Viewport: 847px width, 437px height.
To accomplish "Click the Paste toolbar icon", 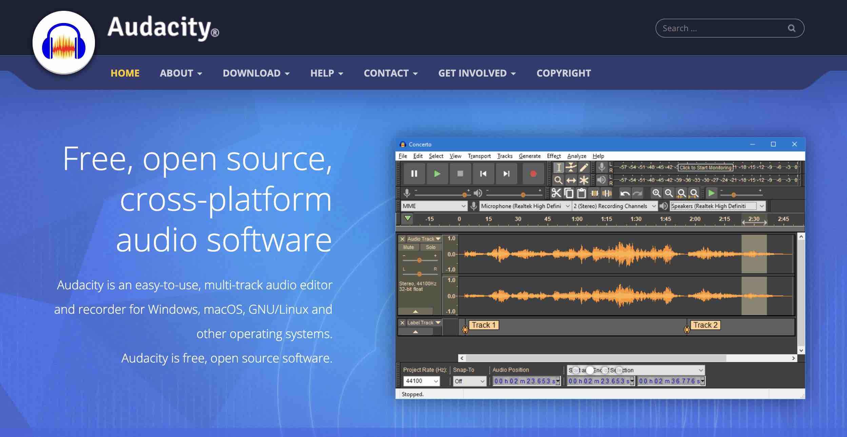I will pos(580,193).
